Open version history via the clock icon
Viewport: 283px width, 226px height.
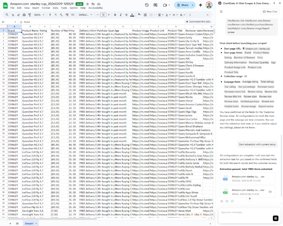click(147, 5)
